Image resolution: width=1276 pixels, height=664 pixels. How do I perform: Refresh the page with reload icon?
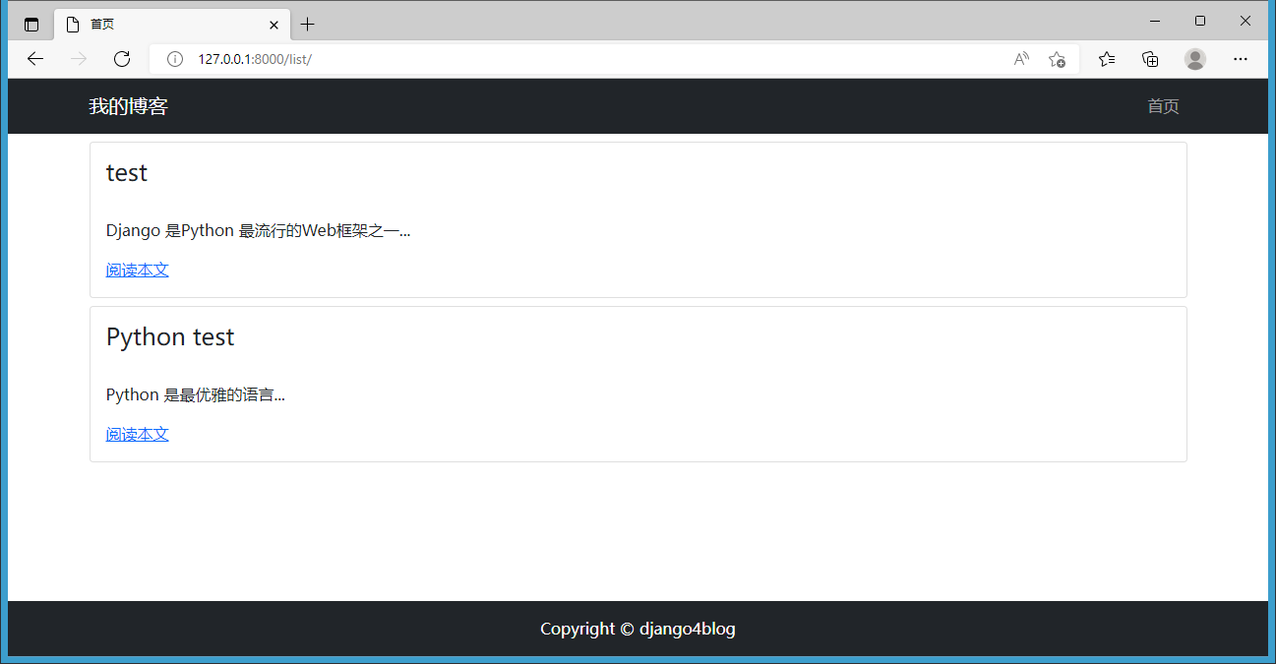tap(122, 59)
